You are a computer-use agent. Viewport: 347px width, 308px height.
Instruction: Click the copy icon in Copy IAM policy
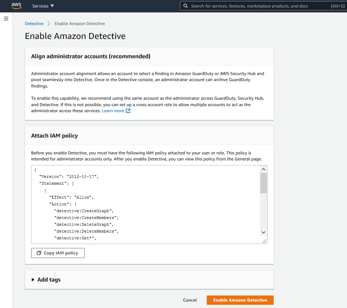pyautogui.click(x=39, y=253)
